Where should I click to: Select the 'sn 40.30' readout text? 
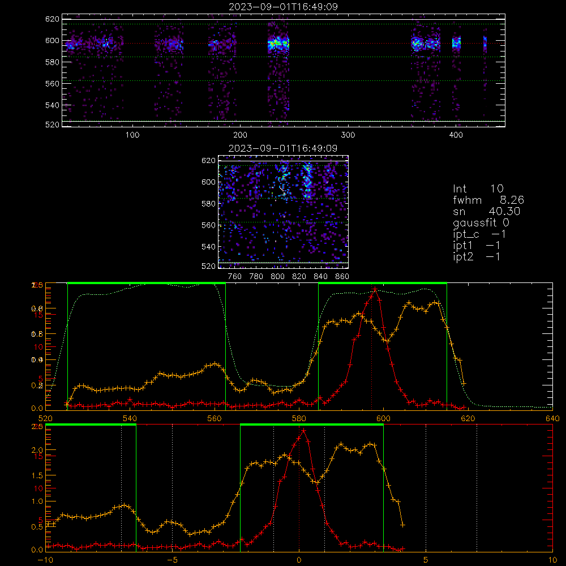(486, 211)
